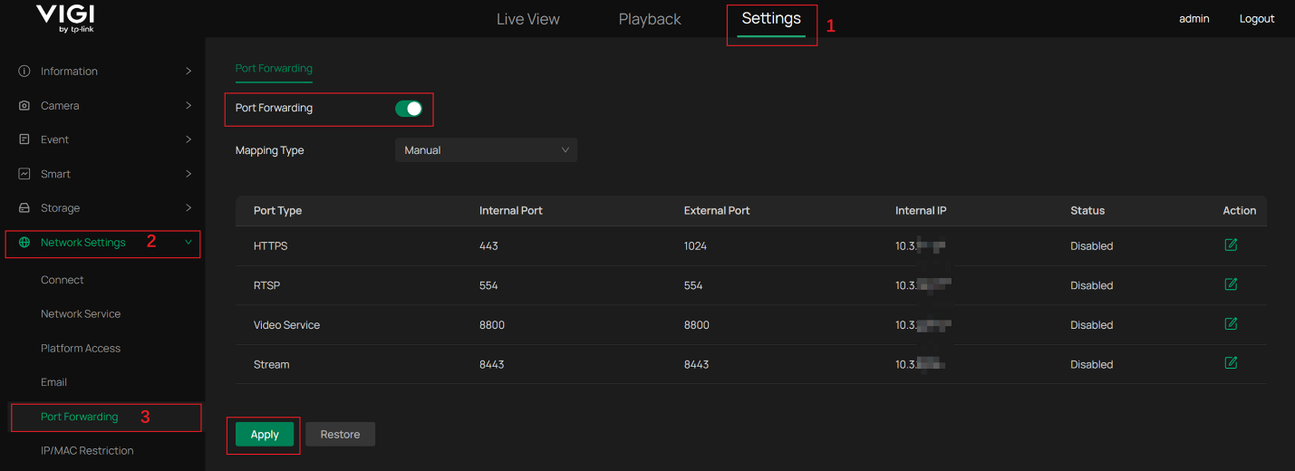Open the Mapping Type dropdown
Screen dimensions: 1295x471
(486, 150)
